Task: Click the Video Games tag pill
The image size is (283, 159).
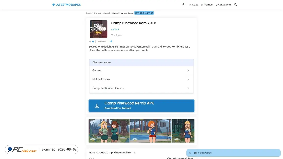Action: point(144,13)
